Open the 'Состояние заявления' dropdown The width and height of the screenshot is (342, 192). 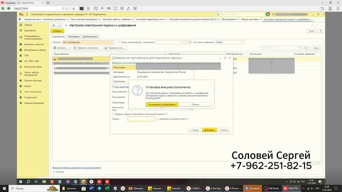tap(243, 42)
